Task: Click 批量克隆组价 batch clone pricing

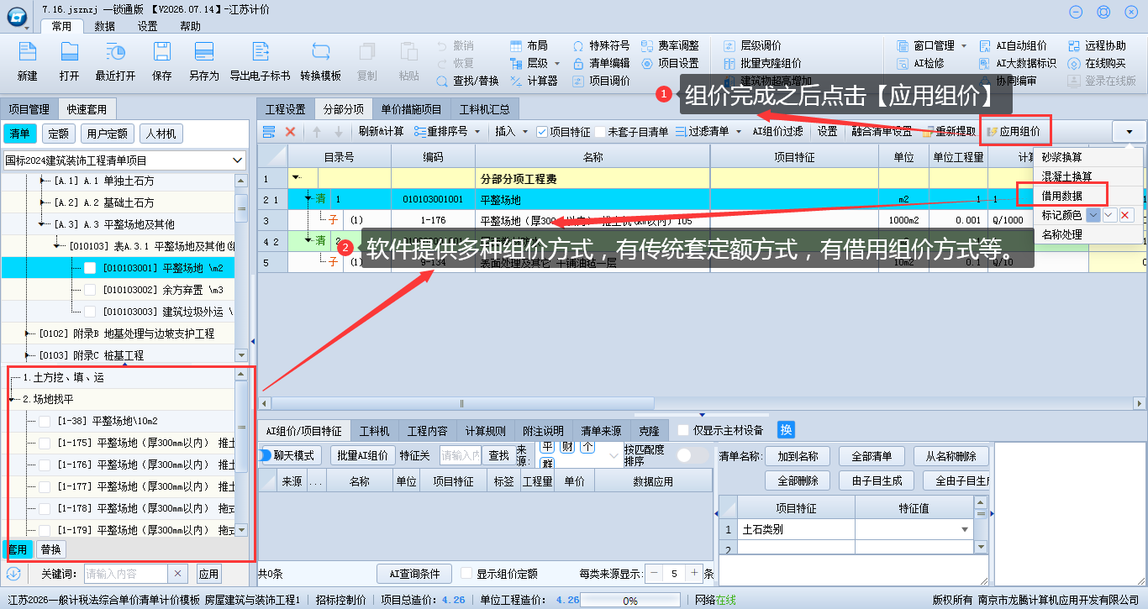Action: point(762,63)
